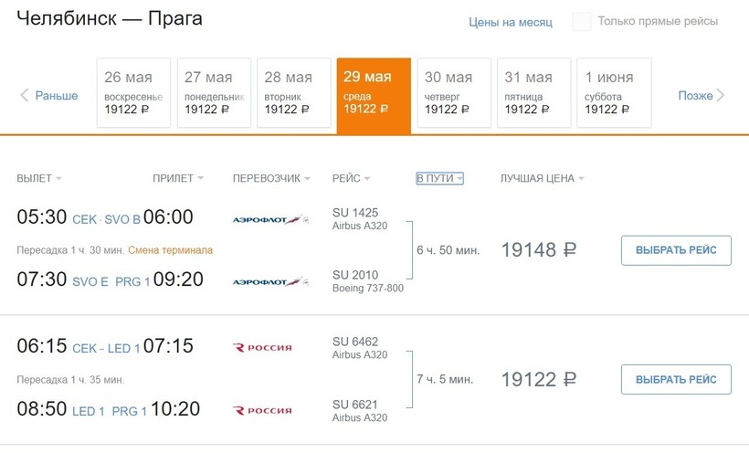This screenshot has width=749, height=453.
Task: Click Rossiya logo on SU 6462 flight
Action: (263, 347)
